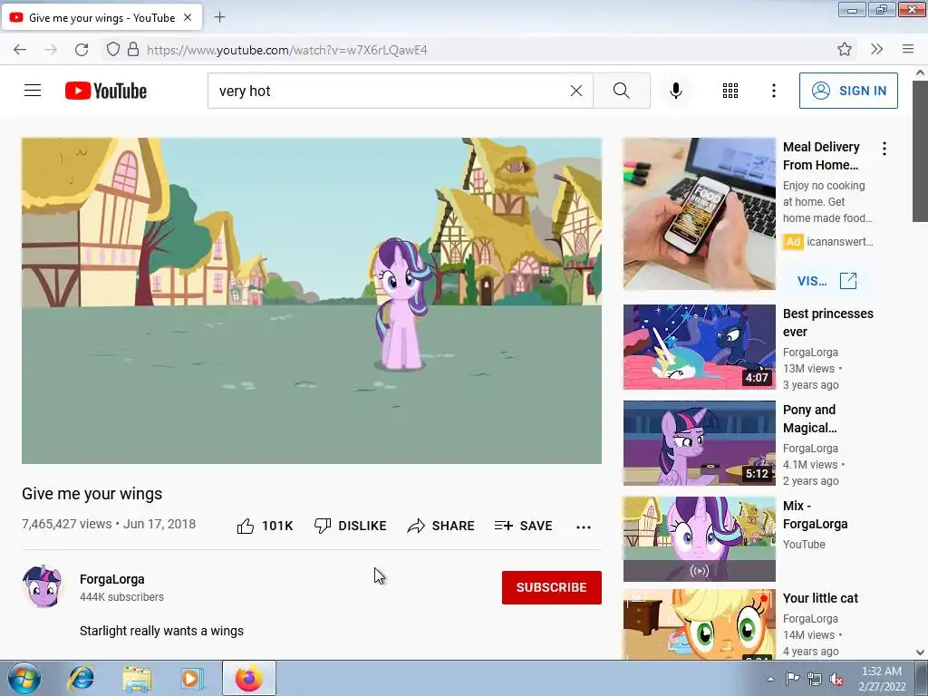Open YouTube settings three-dot menu
The image size is (928, 696).
774,91
